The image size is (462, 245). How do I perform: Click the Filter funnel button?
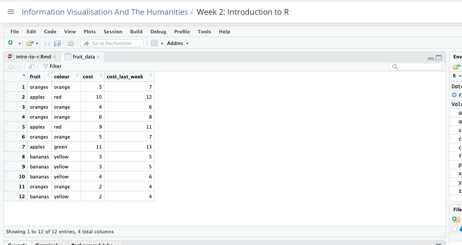[52, 66]
